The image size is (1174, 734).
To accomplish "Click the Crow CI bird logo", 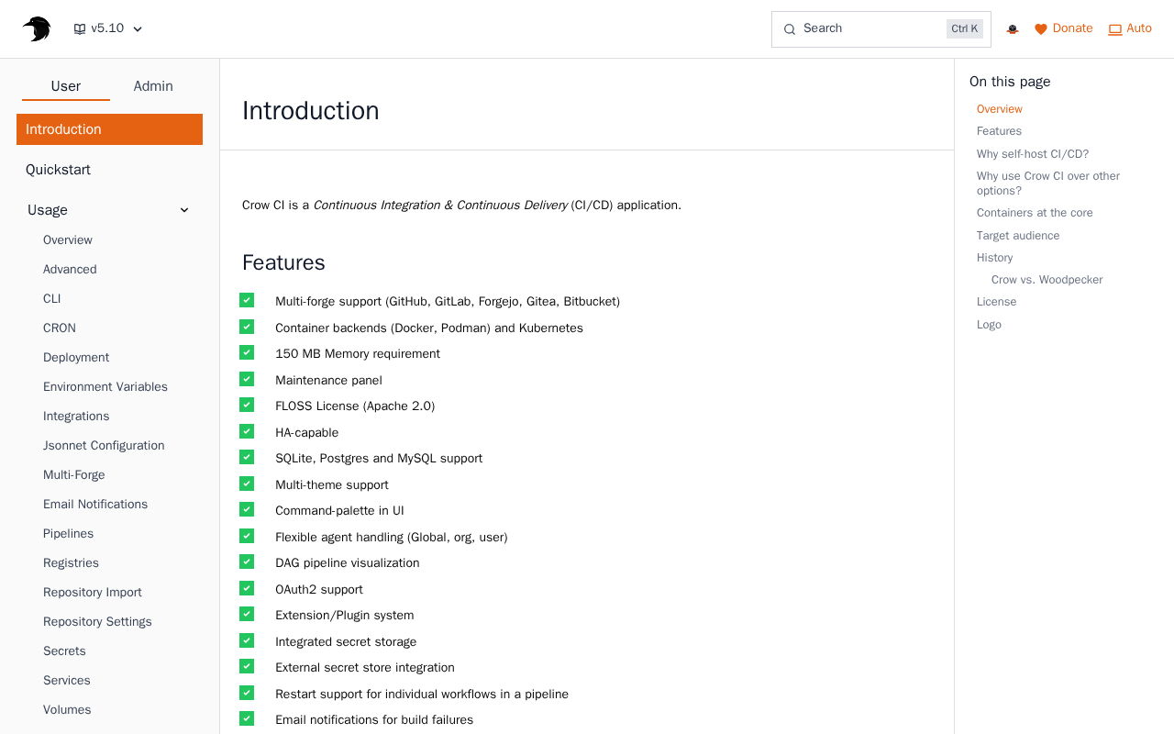I will [37, 29].
